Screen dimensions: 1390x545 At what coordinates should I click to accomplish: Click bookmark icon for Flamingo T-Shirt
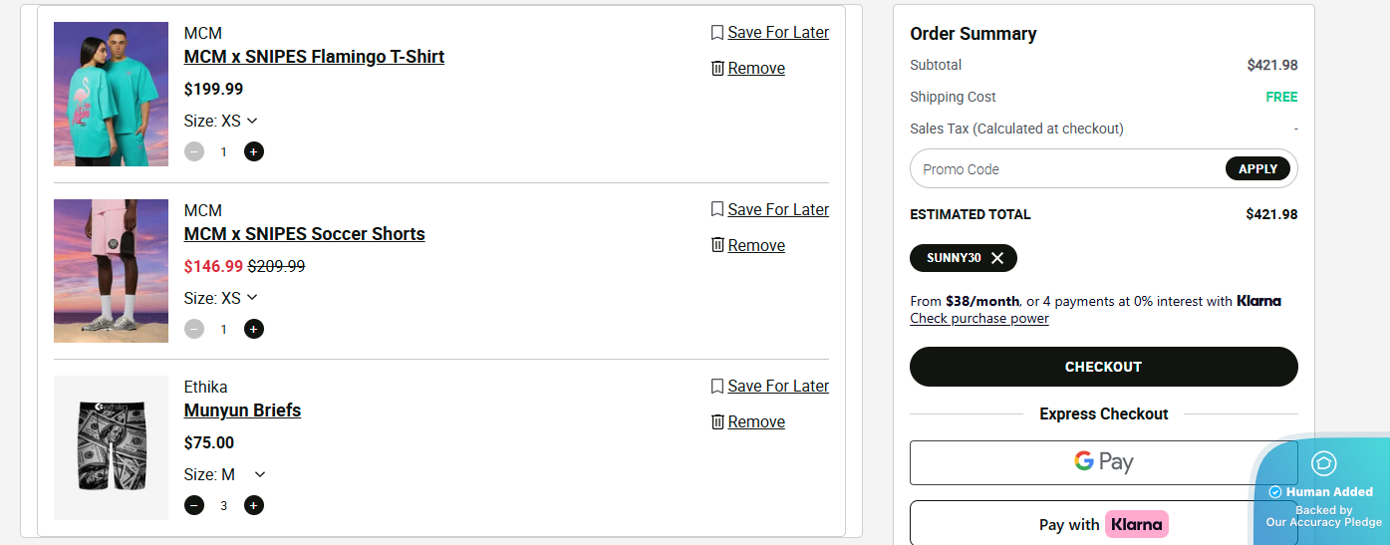tap(717, 33)
